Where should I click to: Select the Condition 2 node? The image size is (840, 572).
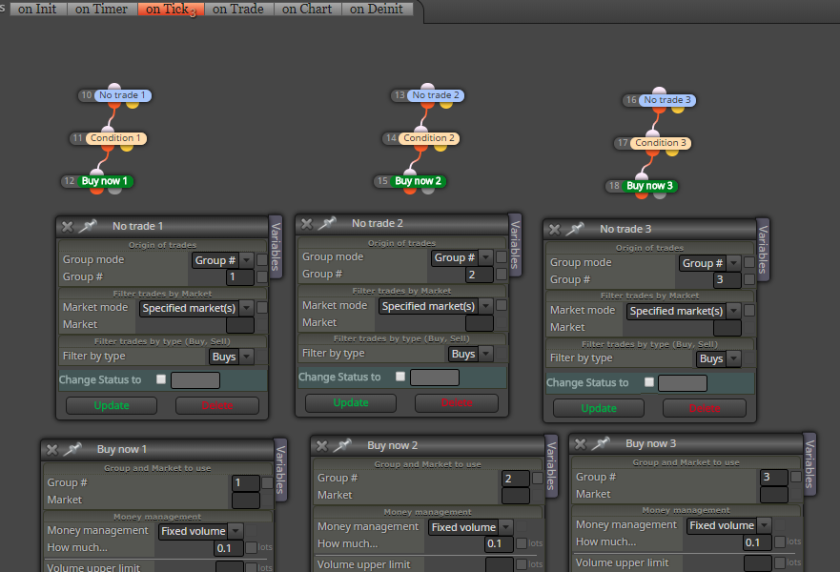[x=428, y=138]
